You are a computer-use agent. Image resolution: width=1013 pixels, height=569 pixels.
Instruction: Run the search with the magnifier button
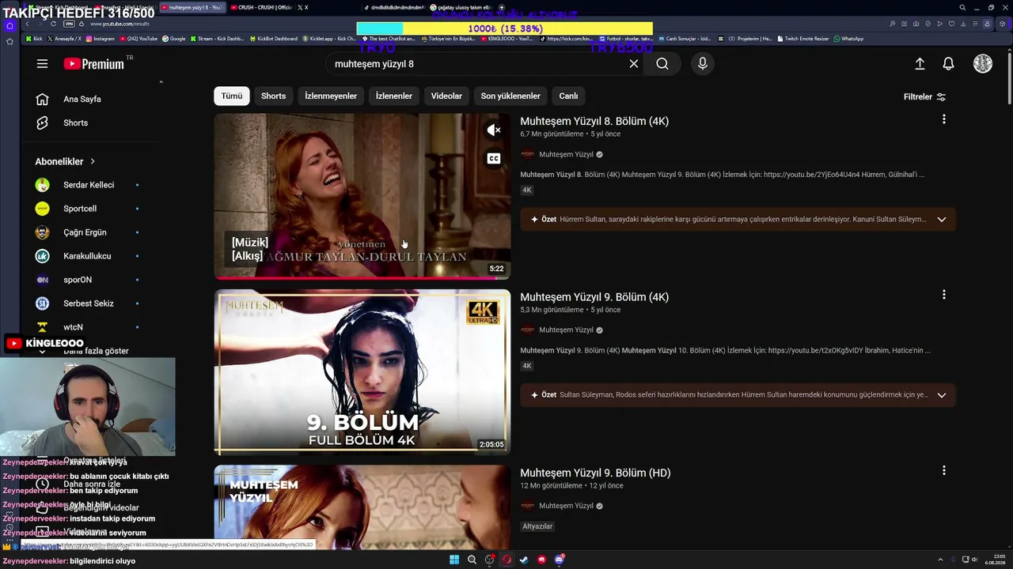click(662, 64)
